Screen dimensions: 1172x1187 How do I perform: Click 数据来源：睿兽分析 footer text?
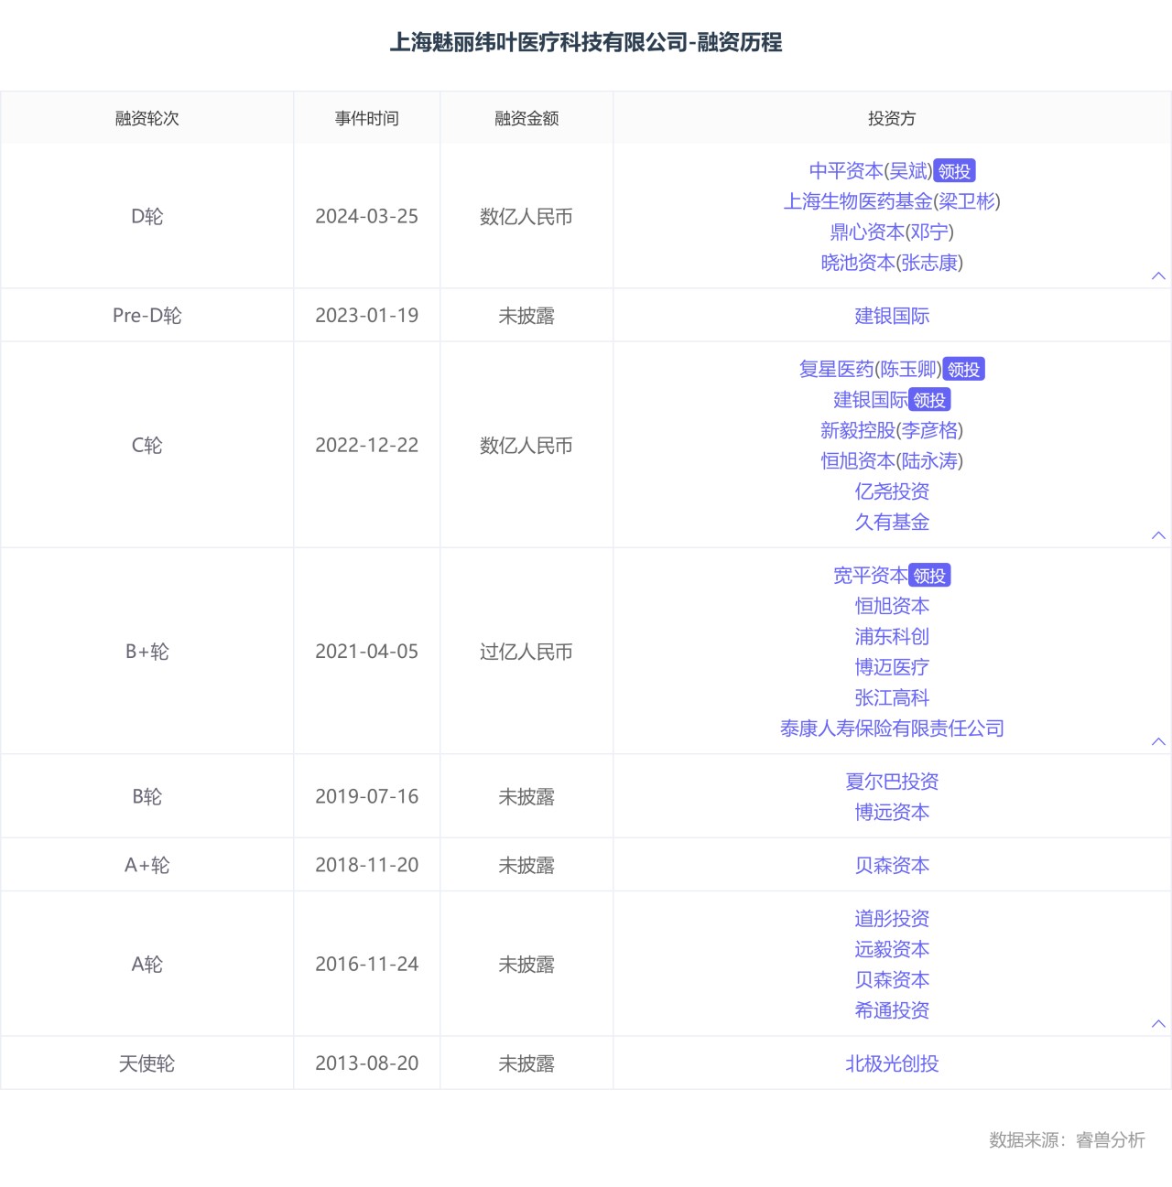(x=1067, y=1140)
